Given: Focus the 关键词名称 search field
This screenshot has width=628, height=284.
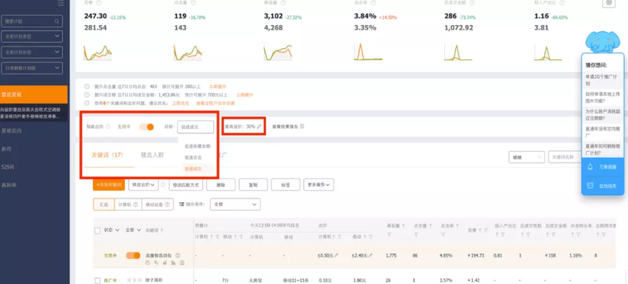Looking at the screenshot, I should (565, 157).
